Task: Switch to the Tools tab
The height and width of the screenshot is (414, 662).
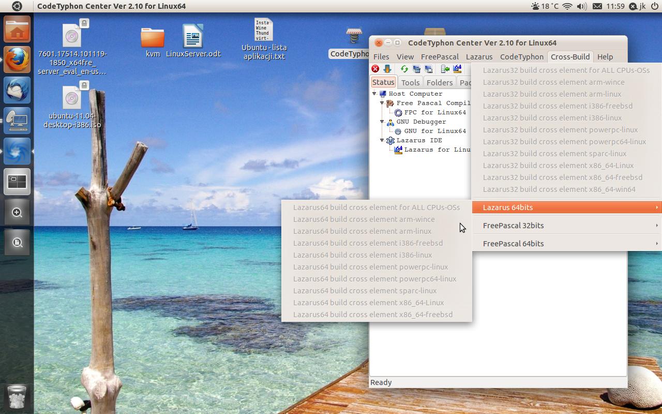Action: pos(410,83)
